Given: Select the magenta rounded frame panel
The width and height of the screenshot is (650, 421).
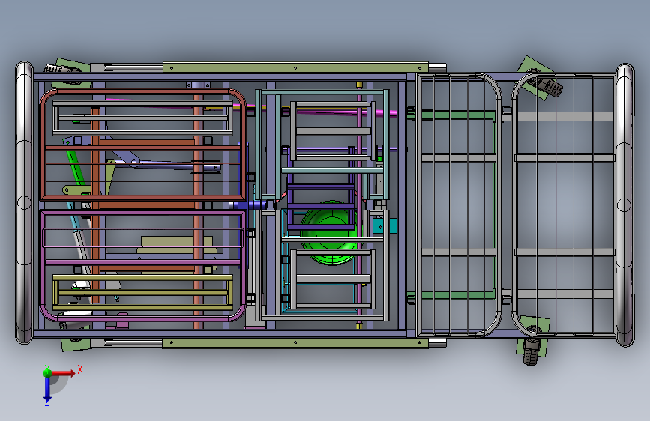Looking at the screenshot, I should coord(143,265).
